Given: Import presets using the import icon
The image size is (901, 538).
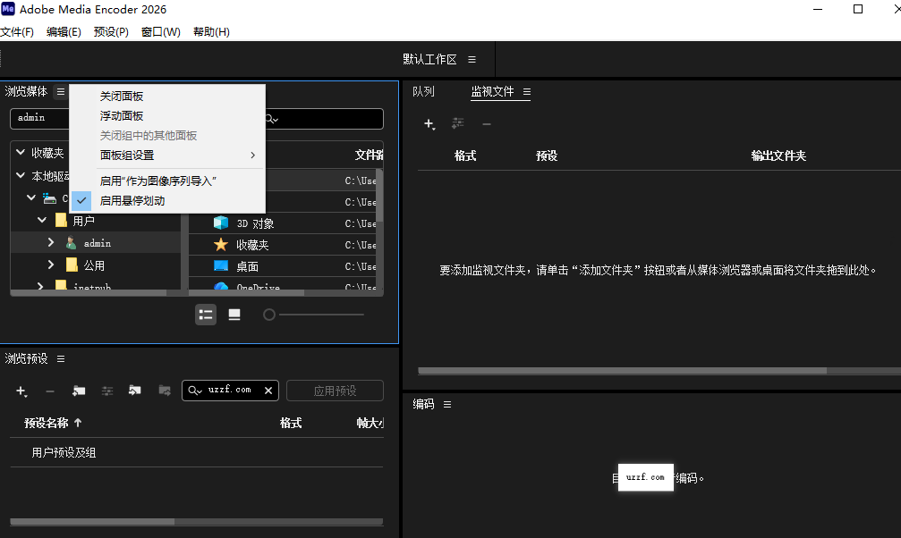Looking at the screenshot, I should (x=134, y=391).
